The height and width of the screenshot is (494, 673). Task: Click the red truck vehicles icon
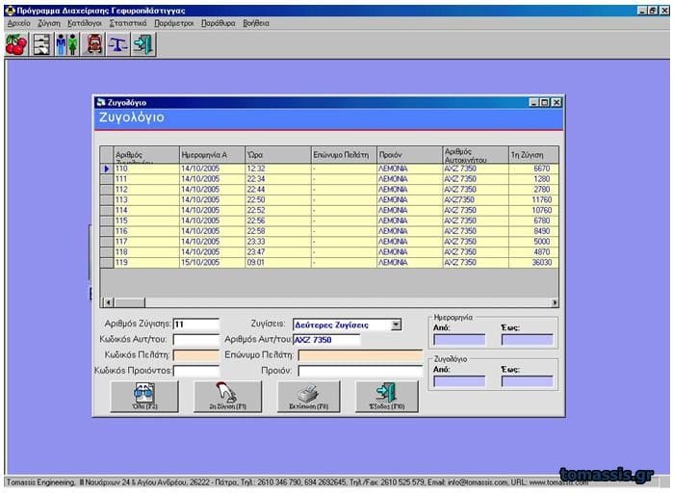[x=93, y=44]
